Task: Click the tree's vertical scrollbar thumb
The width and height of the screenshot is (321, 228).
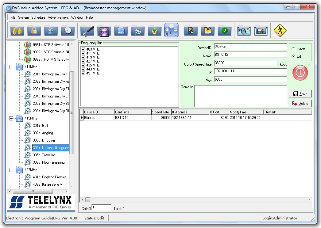Action: click(72, 112)
